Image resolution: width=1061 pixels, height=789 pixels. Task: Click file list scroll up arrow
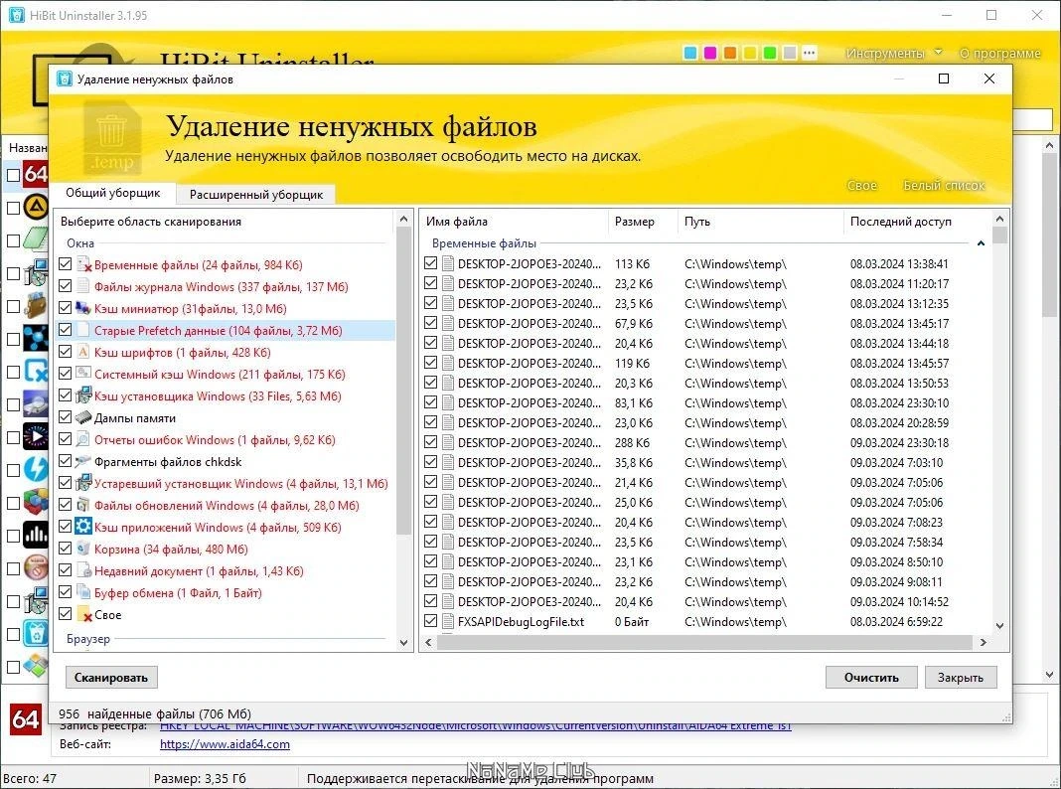1000,220
